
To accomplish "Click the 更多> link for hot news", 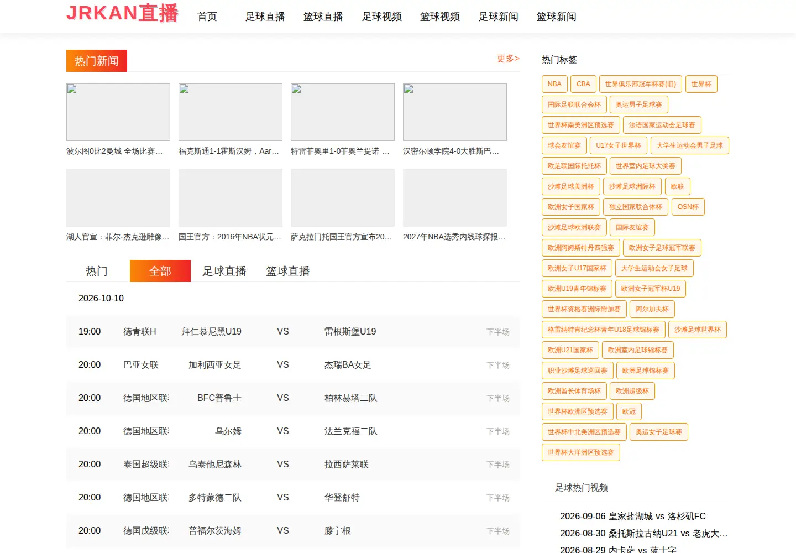I will tap(508, 58).
